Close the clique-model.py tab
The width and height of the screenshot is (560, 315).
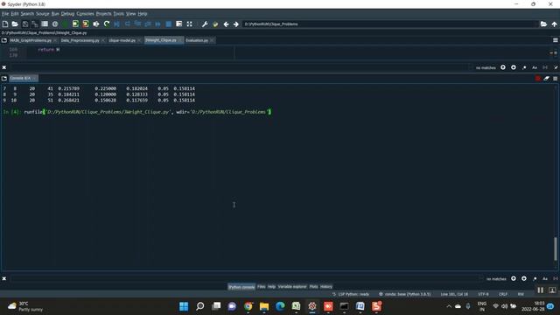(x=139, y=40)
